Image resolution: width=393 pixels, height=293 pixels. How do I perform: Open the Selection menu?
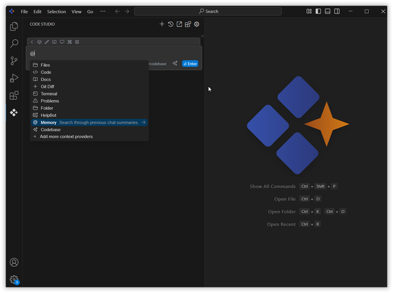click(56, 12)
